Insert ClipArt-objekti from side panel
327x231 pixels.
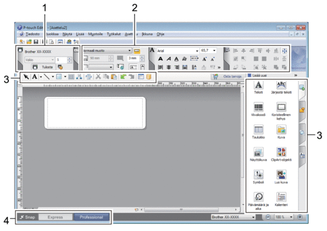[x=281, y=152]
